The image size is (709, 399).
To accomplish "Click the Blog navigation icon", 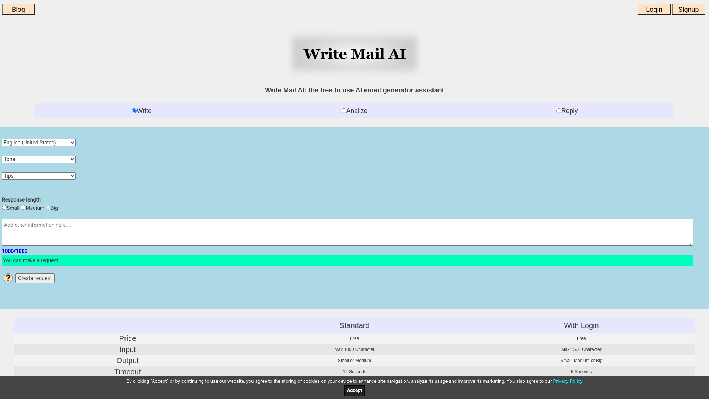I will tap(18, 9).
